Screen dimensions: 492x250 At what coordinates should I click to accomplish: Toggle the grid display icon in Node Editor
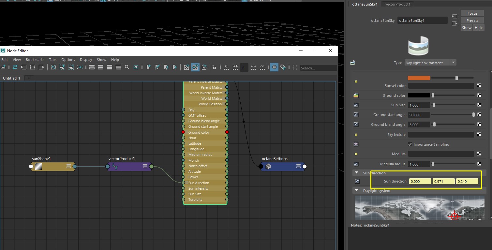tap(274, 67)
